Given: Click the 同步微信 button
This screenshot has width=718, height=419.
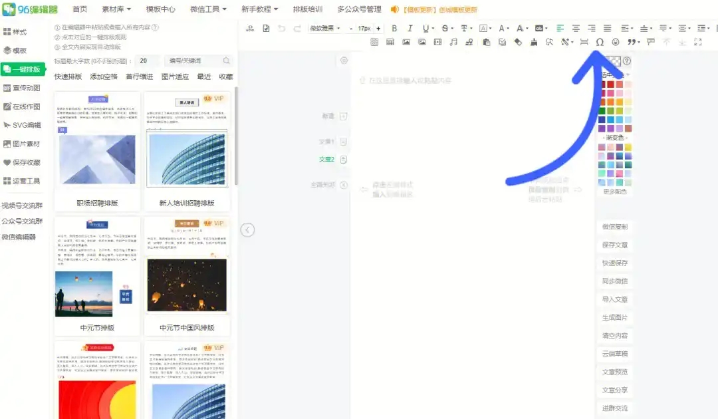Looking at the screenshot, I should 614,281.
